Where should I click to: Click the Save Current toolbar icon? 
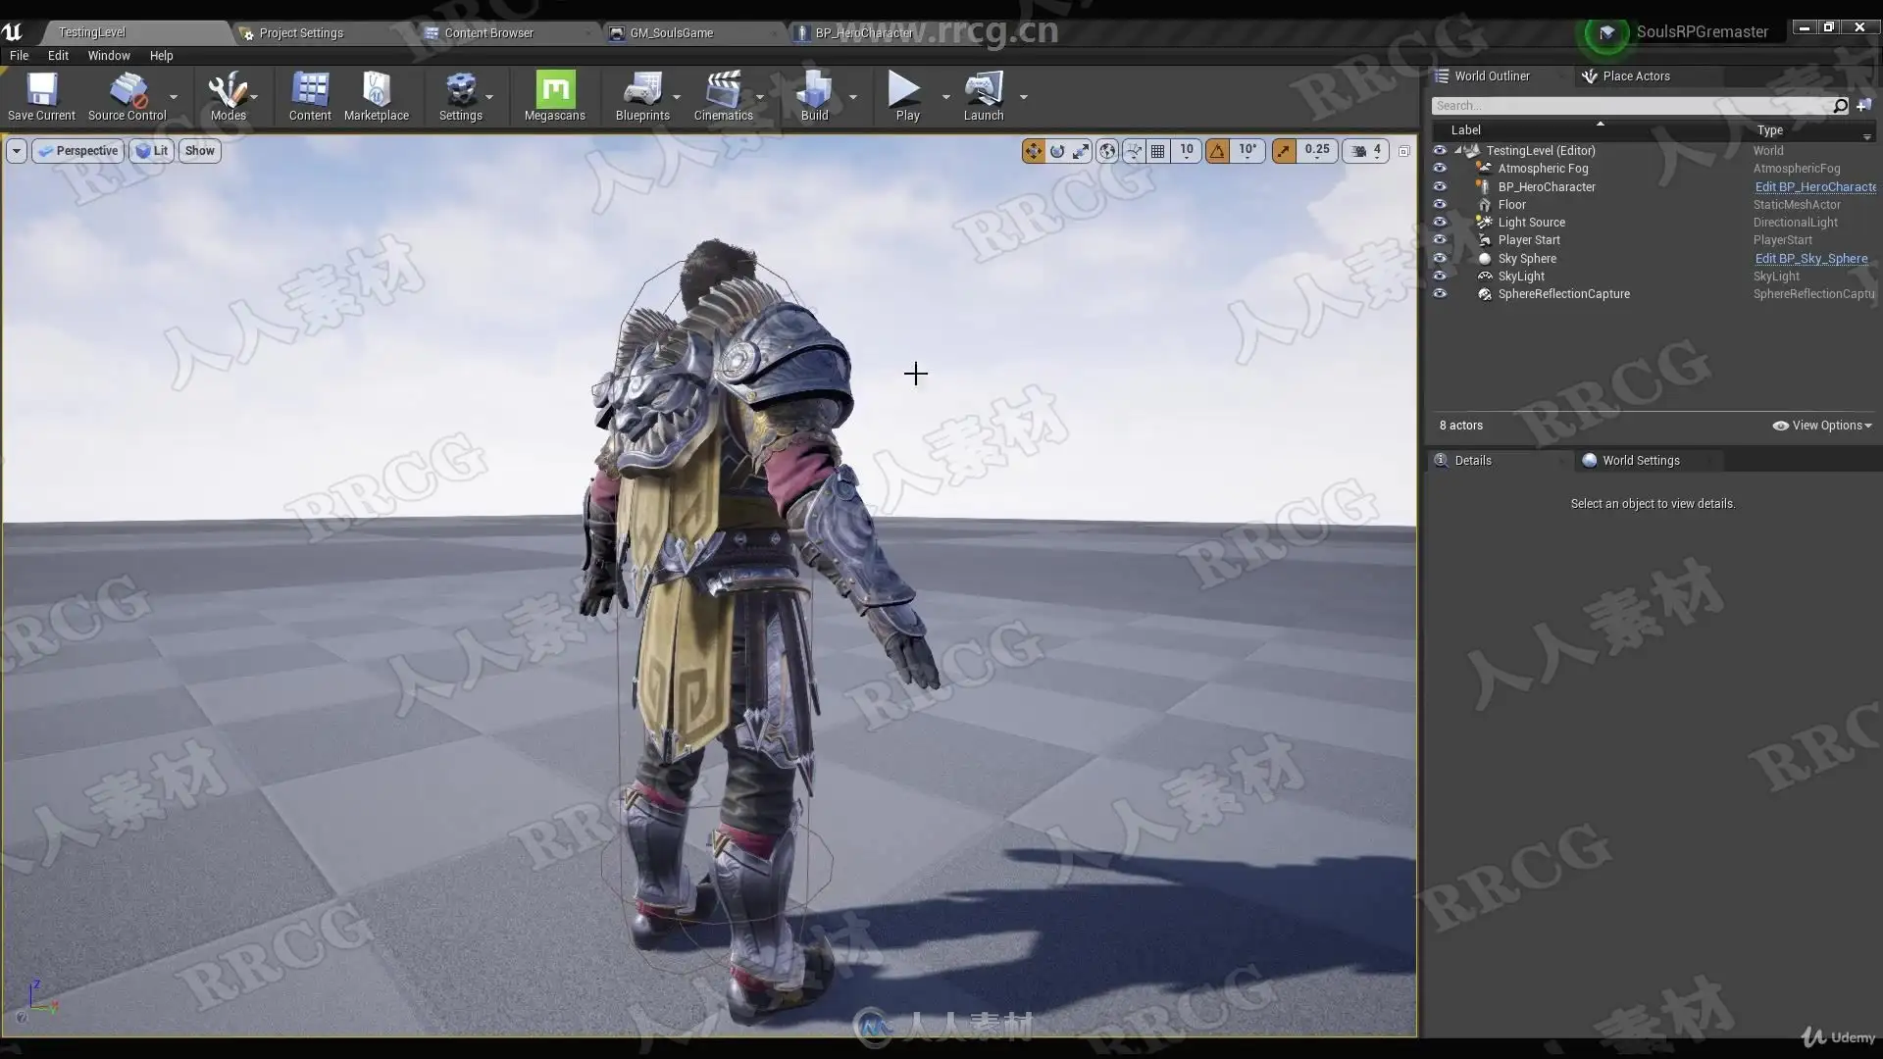(x=41, y=95)
